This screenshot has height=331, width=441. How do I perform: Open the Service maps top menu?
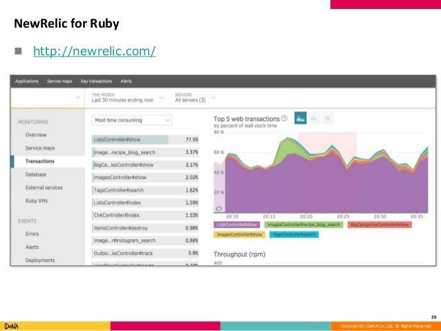59,82
